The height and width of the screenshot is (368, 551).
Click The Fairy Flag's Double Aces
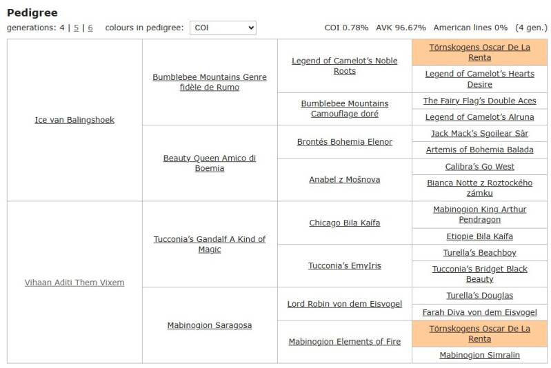[x=479, y=101]
